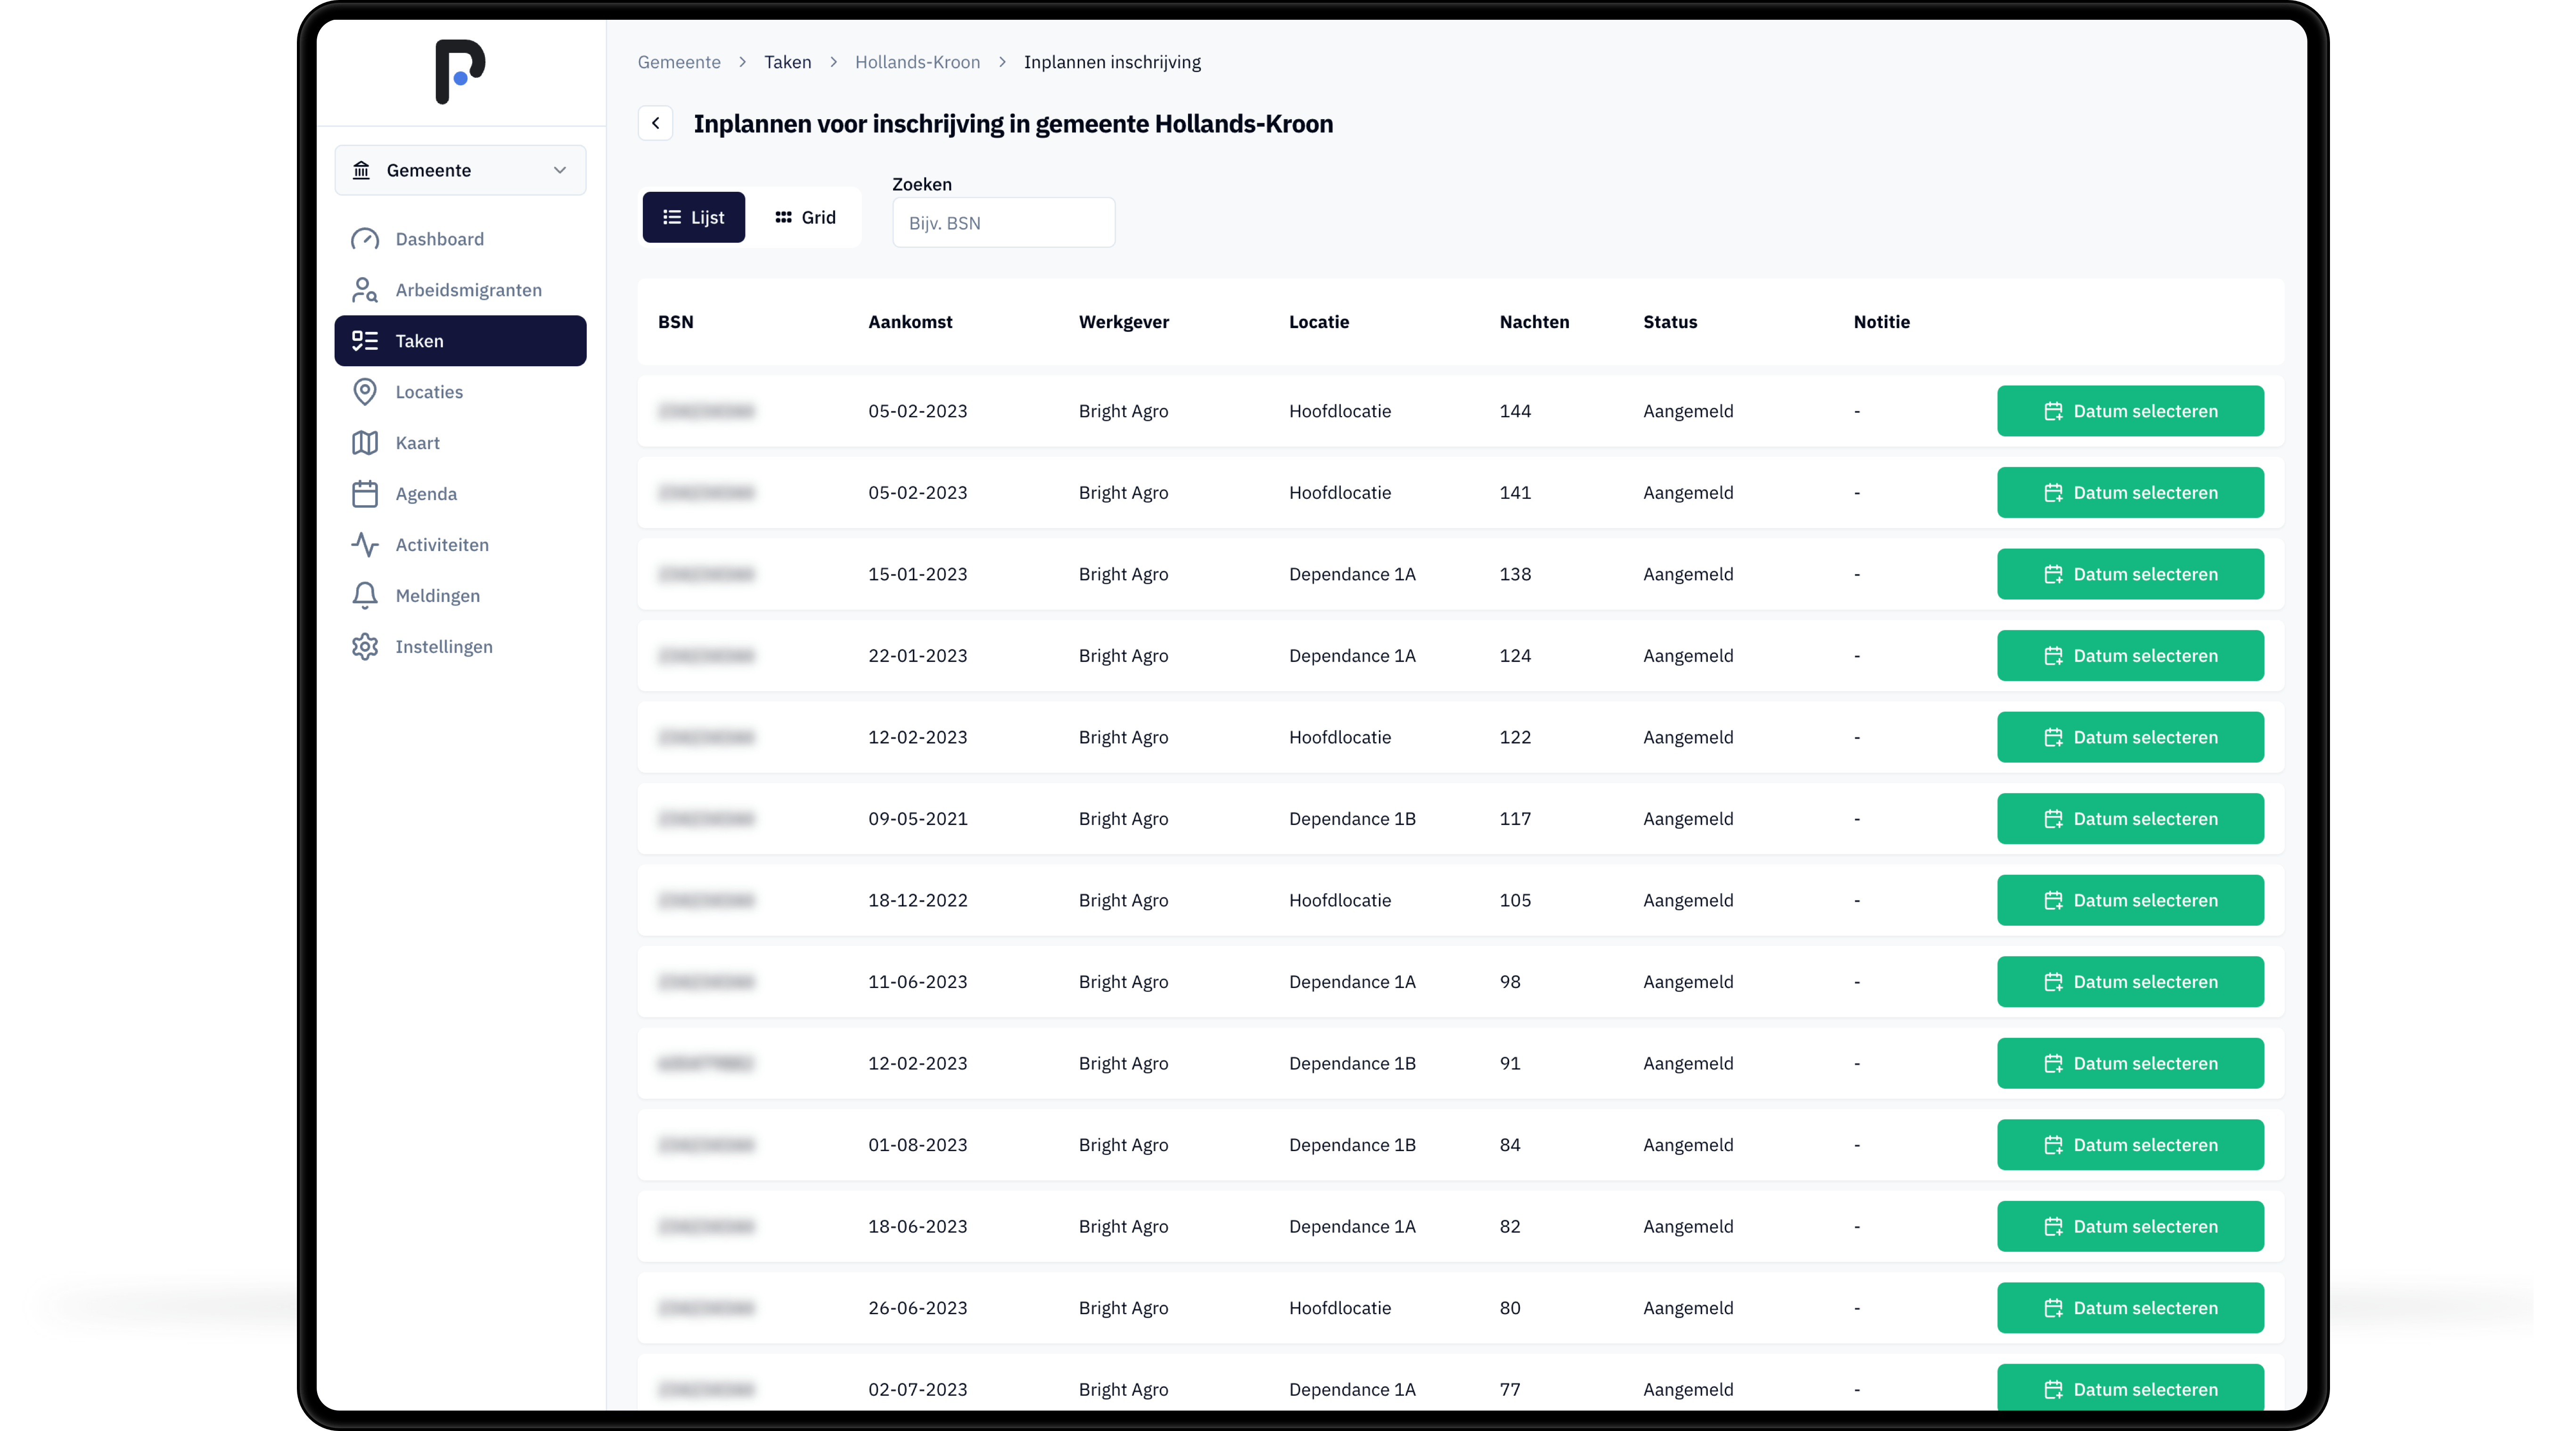Go to Hollands-Kroon breadcrumb link
Image resolution: width=2576 pixels, height=1431 pixels.
coord(917,62)
